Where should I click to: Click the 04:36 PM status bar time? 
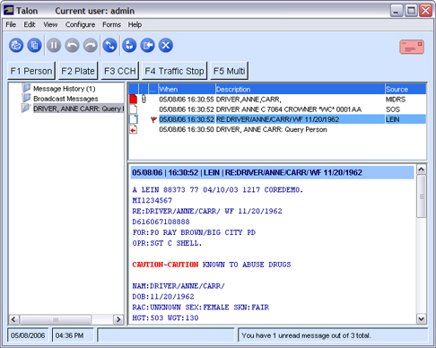coord(73,335)
